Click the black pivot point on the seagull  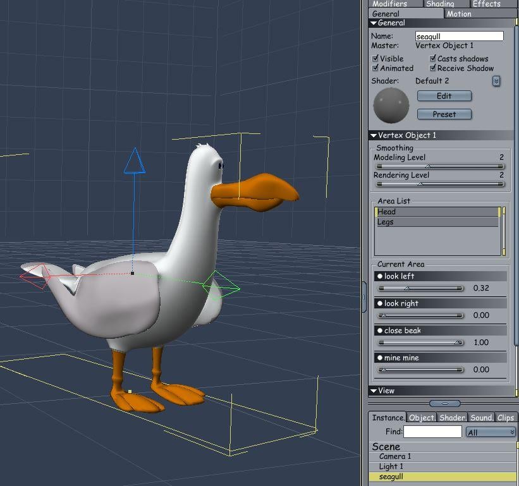(132, 273)
